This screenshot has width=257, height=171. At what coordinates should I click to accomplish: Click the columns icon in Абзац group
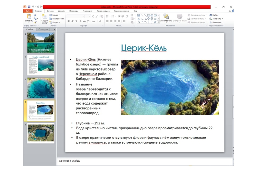[124, 21]
